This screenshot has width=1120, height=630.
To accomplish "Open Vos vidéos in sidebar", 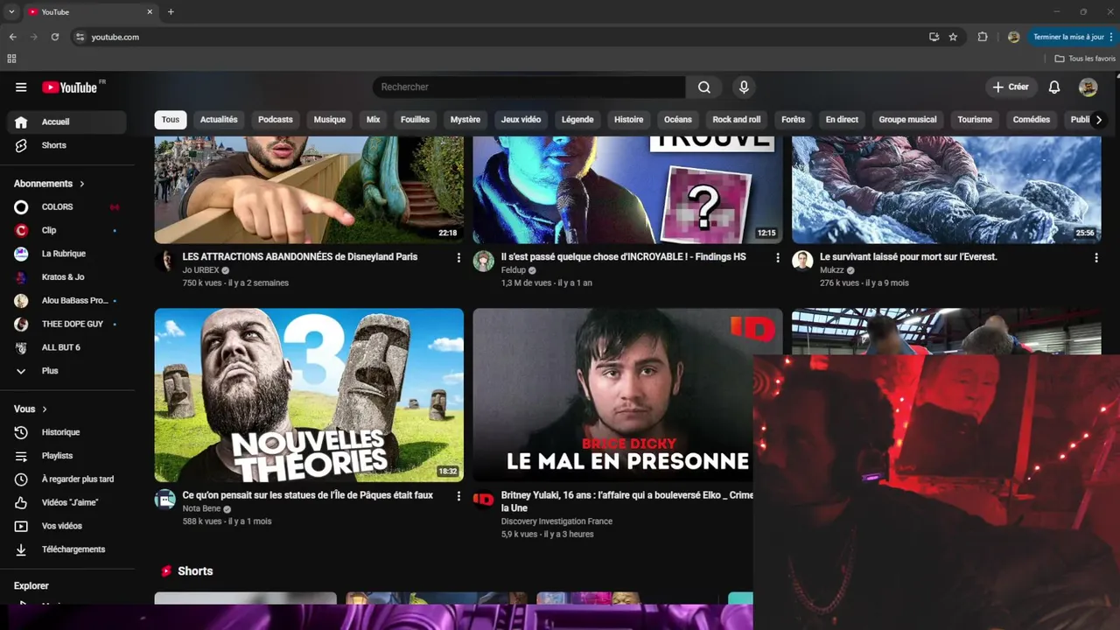I will pyautogui.click(x=66, y=527).
